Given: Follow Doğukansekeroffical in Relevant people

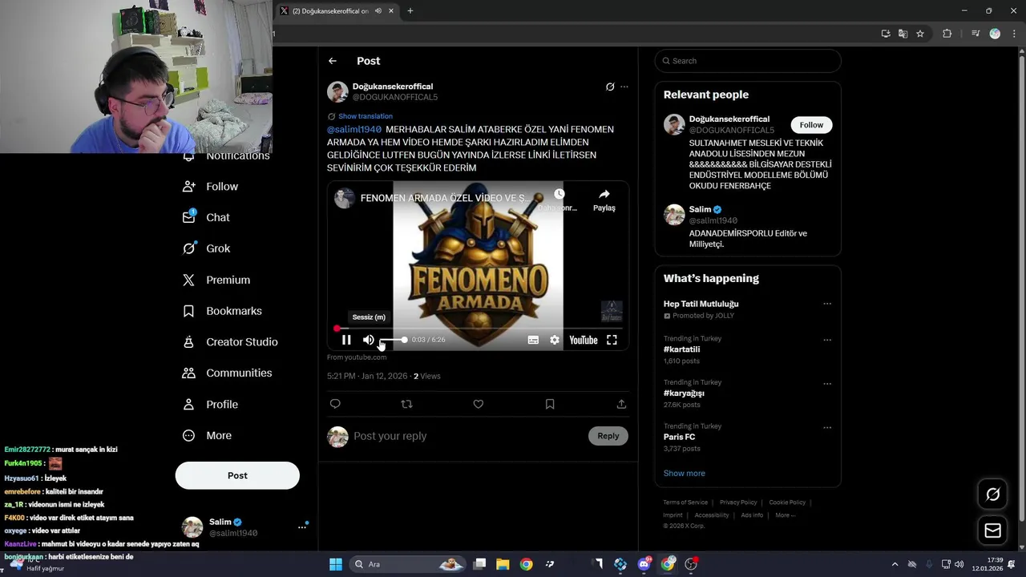Looking at the screenshot, I should [x=811, y=125].
